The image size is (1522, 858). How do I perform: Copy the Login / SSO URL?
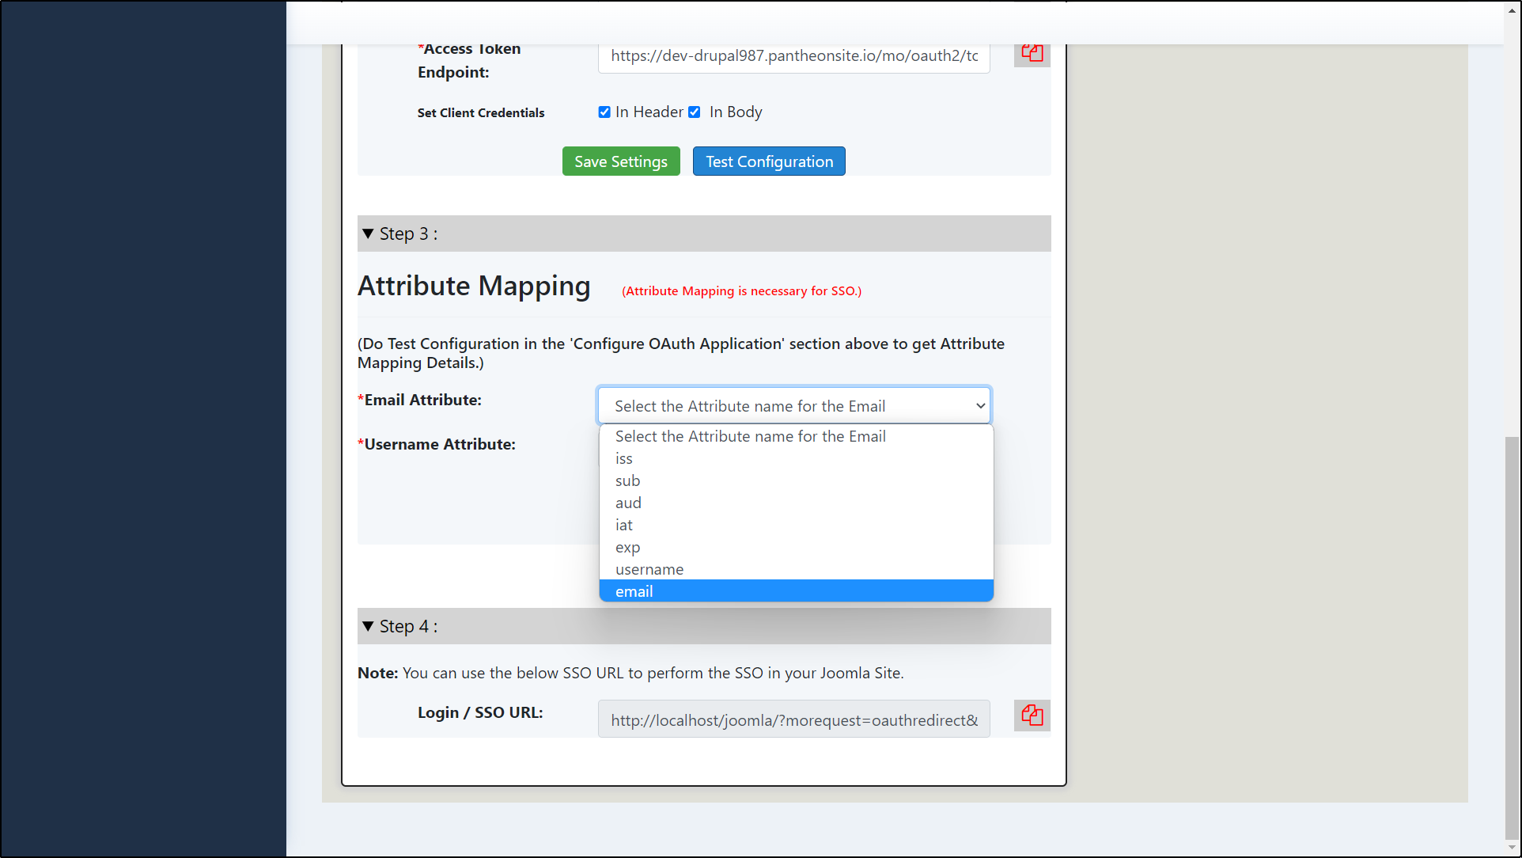pyautogui.click(x=1032, y=716)
